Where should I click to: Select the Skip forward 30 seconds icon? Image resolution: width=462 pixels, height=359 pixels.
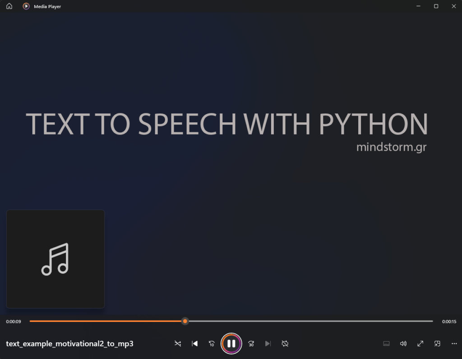(x=251, y=344)
